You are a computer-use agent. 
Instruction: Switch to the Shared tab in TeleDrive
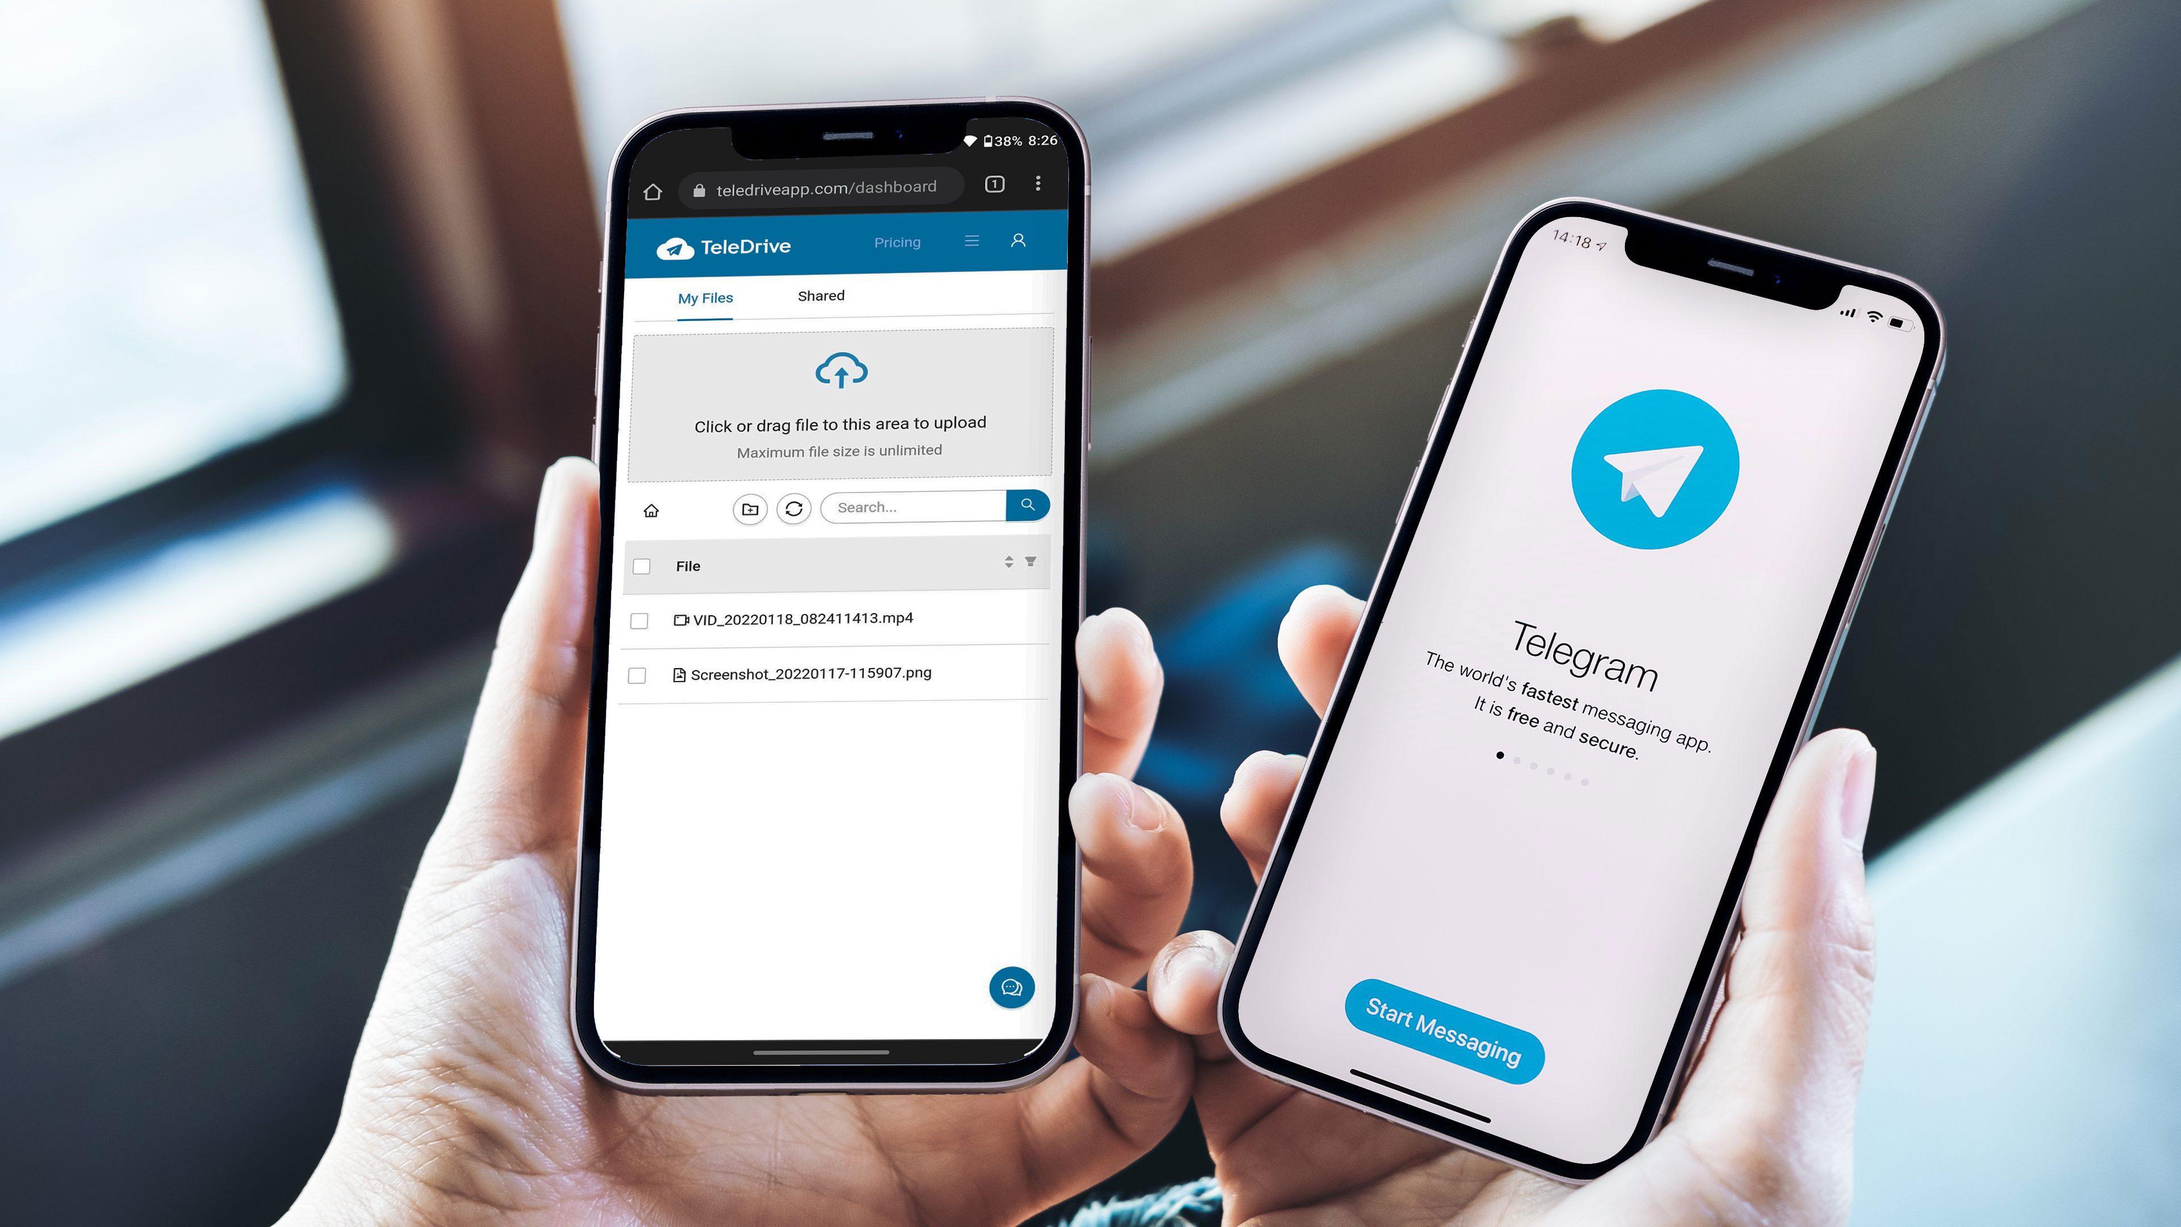(x=820, y=295)
